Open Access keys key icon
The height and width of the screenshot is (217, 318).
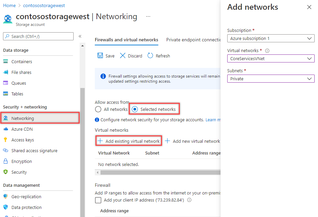pyautogui.click(x=5, y=140)
